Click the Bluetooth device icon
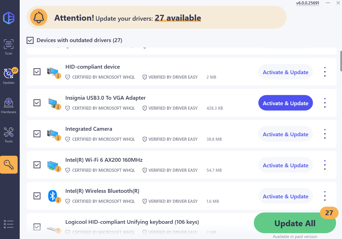The width and height of the screenshot is (342, 239). [52, 196]
